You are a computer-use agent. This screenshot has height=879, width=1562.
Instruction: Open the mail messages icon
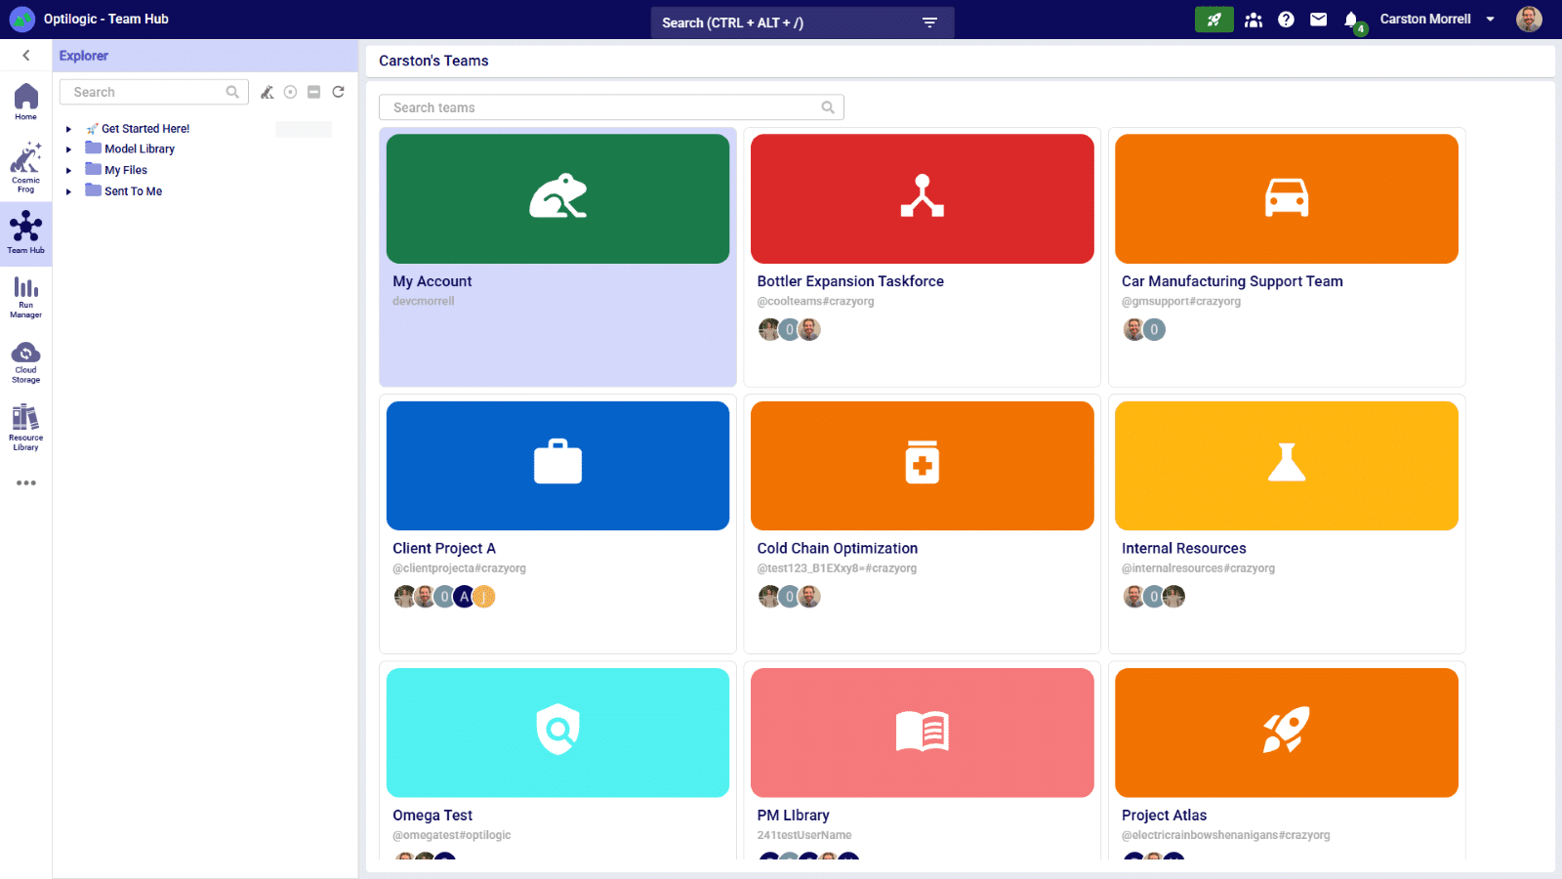pyautogui.click(x=1318, y=20)
